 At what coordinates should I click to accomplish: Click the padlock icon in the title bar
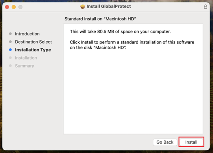click(206, 7)
